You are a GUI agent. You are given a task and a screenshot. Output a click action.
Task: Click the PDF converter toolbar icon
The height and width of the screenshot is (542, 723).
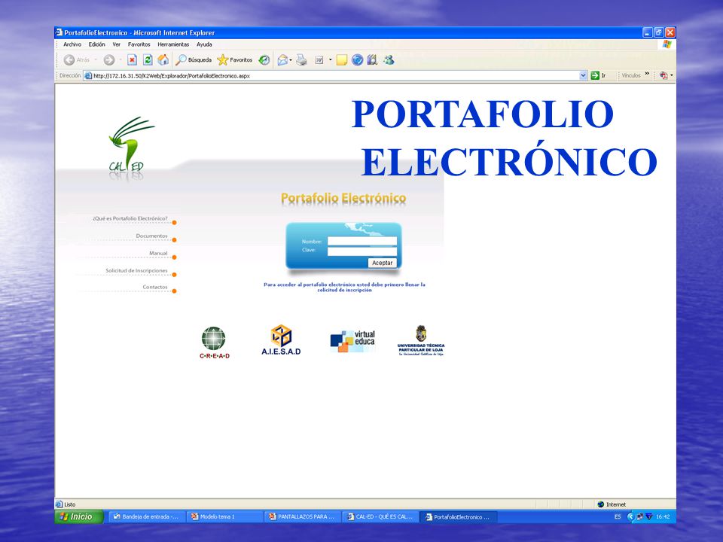click(x=664, y=75)
